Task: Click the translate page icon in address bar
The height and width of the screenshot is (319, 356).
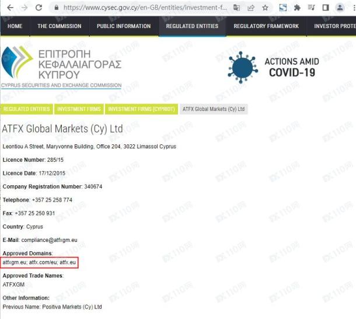Action: pyautogui.click(x=236, y=8)
